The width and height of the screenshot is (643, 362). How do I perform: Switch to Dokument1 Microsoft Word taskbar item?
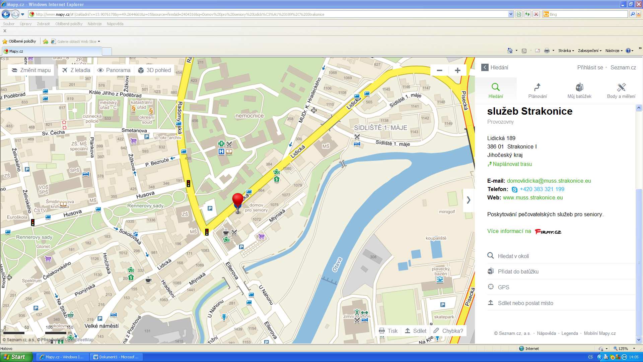tap(116, 357)
